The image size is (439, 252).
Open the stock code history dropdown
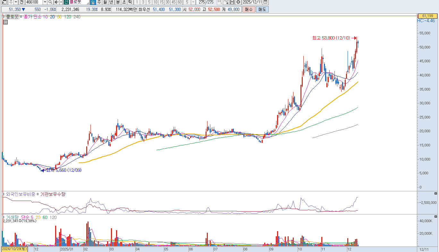point(45,2)
